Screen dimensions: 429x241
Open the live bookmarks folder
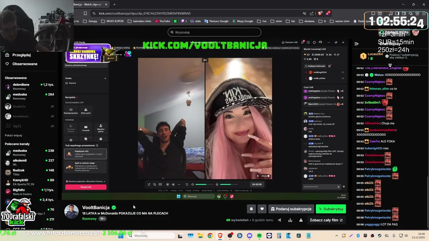(x=262, y=21)
